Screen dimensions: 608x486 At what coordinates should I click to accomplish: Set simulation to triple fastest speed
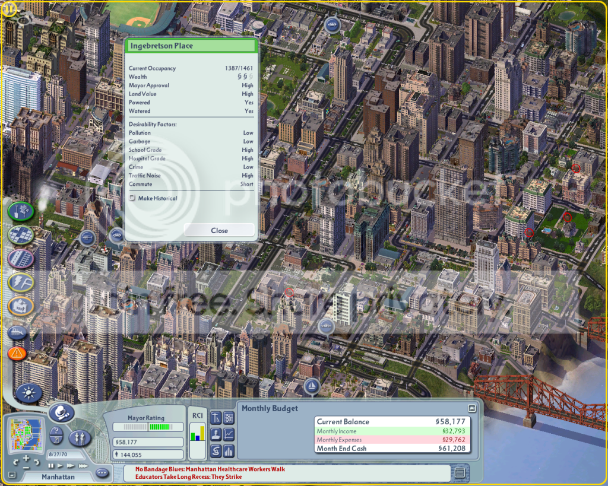click(x=83, y=465)
